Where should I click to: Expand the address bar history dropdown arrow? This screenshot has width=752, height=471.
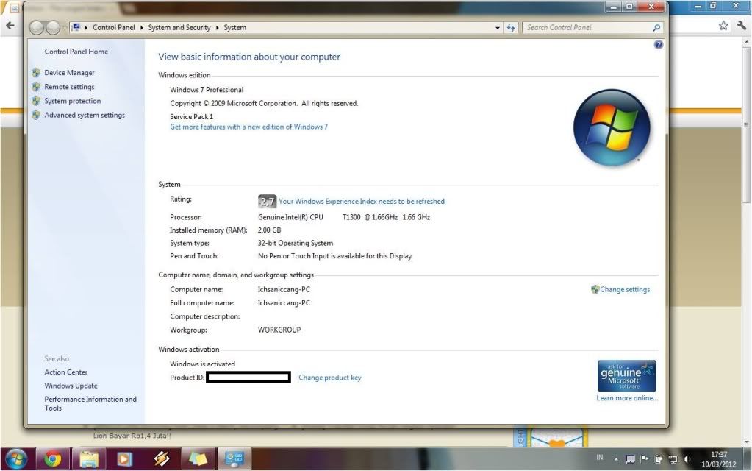click(x=498, y=28)
